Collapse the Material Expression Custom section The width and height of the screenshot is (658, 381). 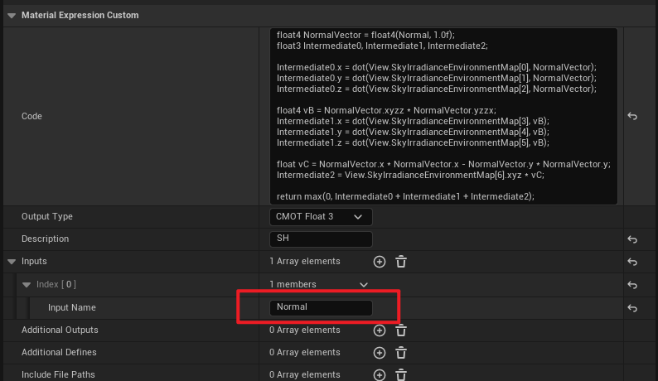pos(11,15)
